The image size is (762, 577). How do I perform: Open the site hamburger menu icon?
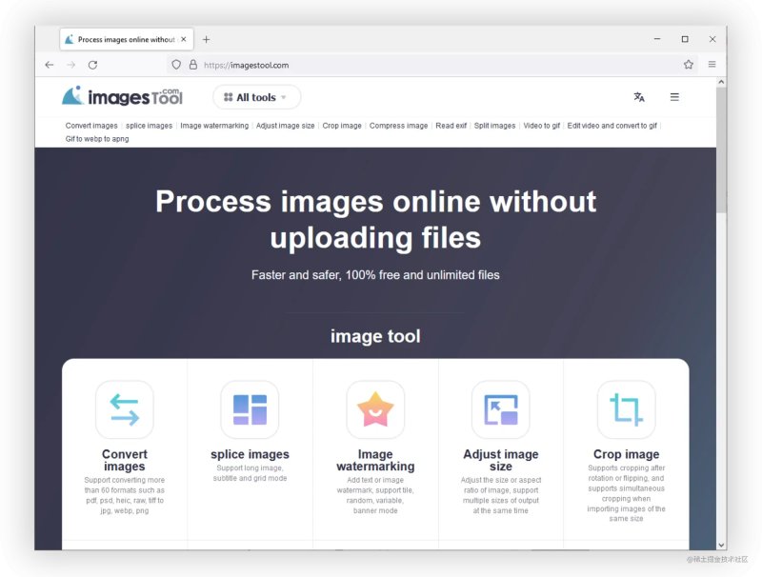674,97
